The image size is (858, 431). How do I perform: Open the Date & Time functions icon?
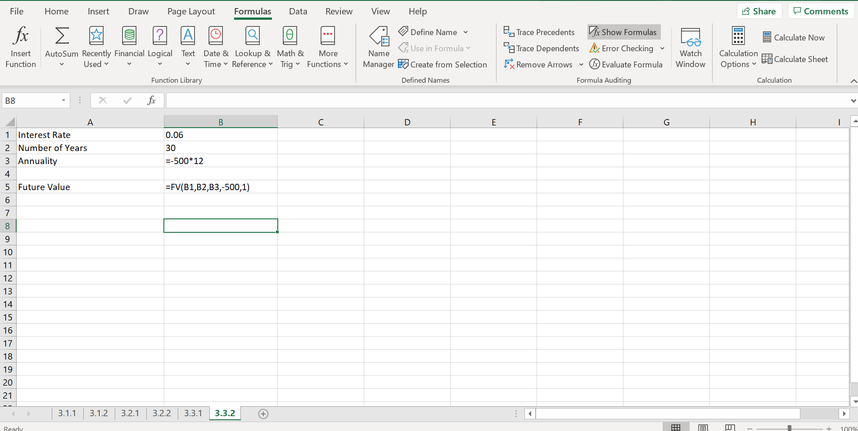[216, 36]
